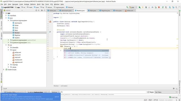
Task: Open the No Filters dropdown
Action: pos(166,92)
